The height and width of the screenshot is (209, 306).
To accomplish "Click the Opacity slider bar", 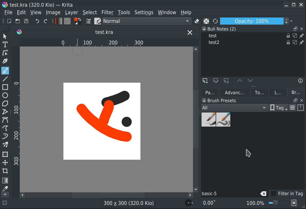I will 252,21.
